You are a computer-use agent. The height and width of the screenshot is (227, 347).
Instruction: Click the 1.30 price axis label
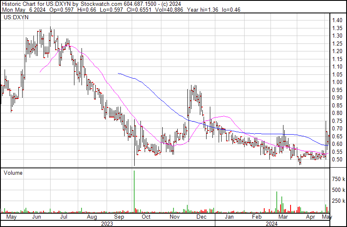click(337, 36)
